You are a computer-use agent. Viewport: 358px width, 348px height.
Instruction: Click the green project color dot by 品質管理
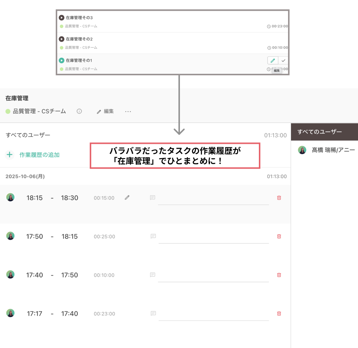click(8, 111)
